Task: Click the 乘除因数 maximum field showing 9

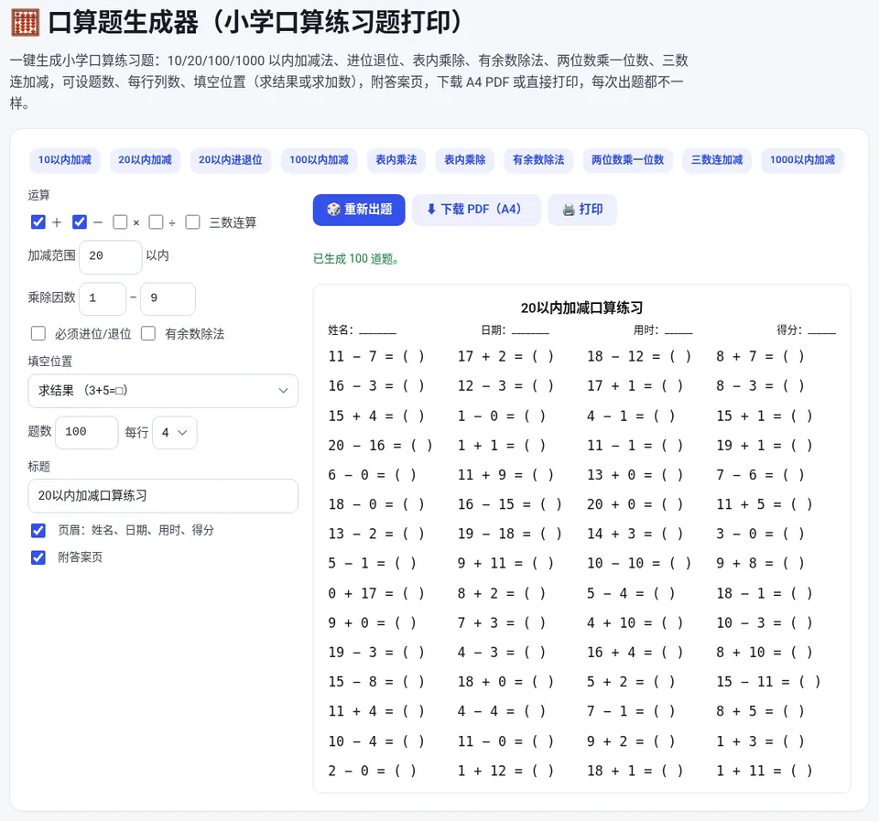Action: tap(168, 298)
